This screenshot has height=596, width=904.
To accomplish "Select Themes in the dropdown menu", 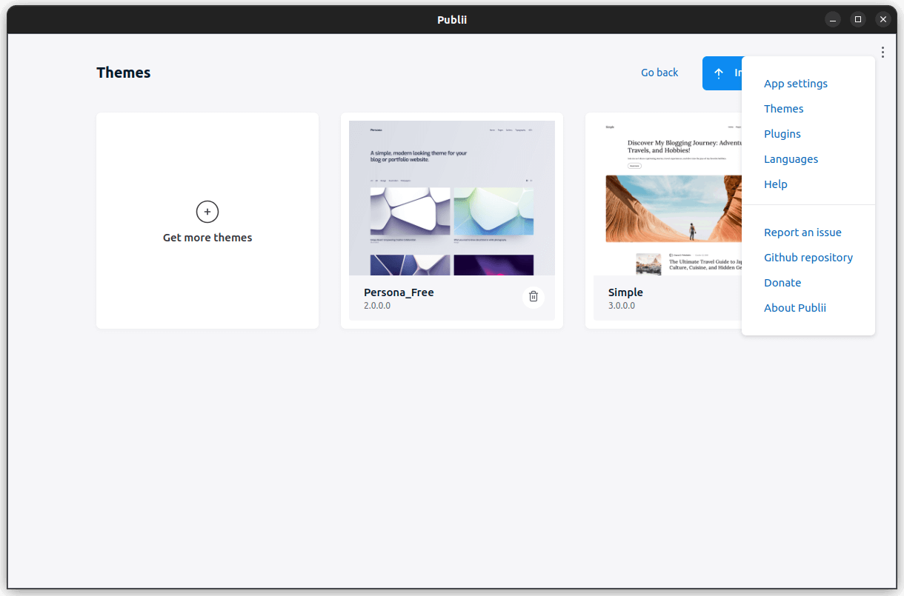I will click(784, 109).
